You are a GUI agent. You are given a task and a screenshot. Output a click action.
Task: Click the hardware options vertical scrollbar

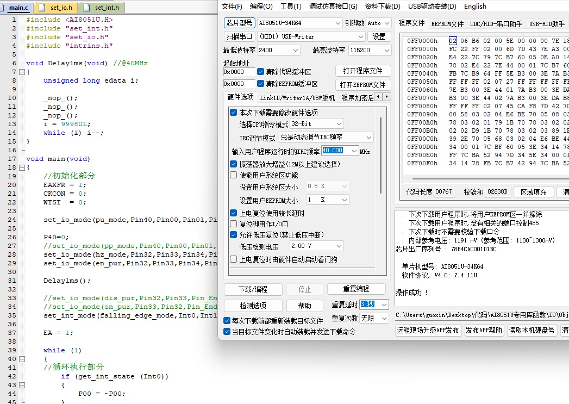380,156
